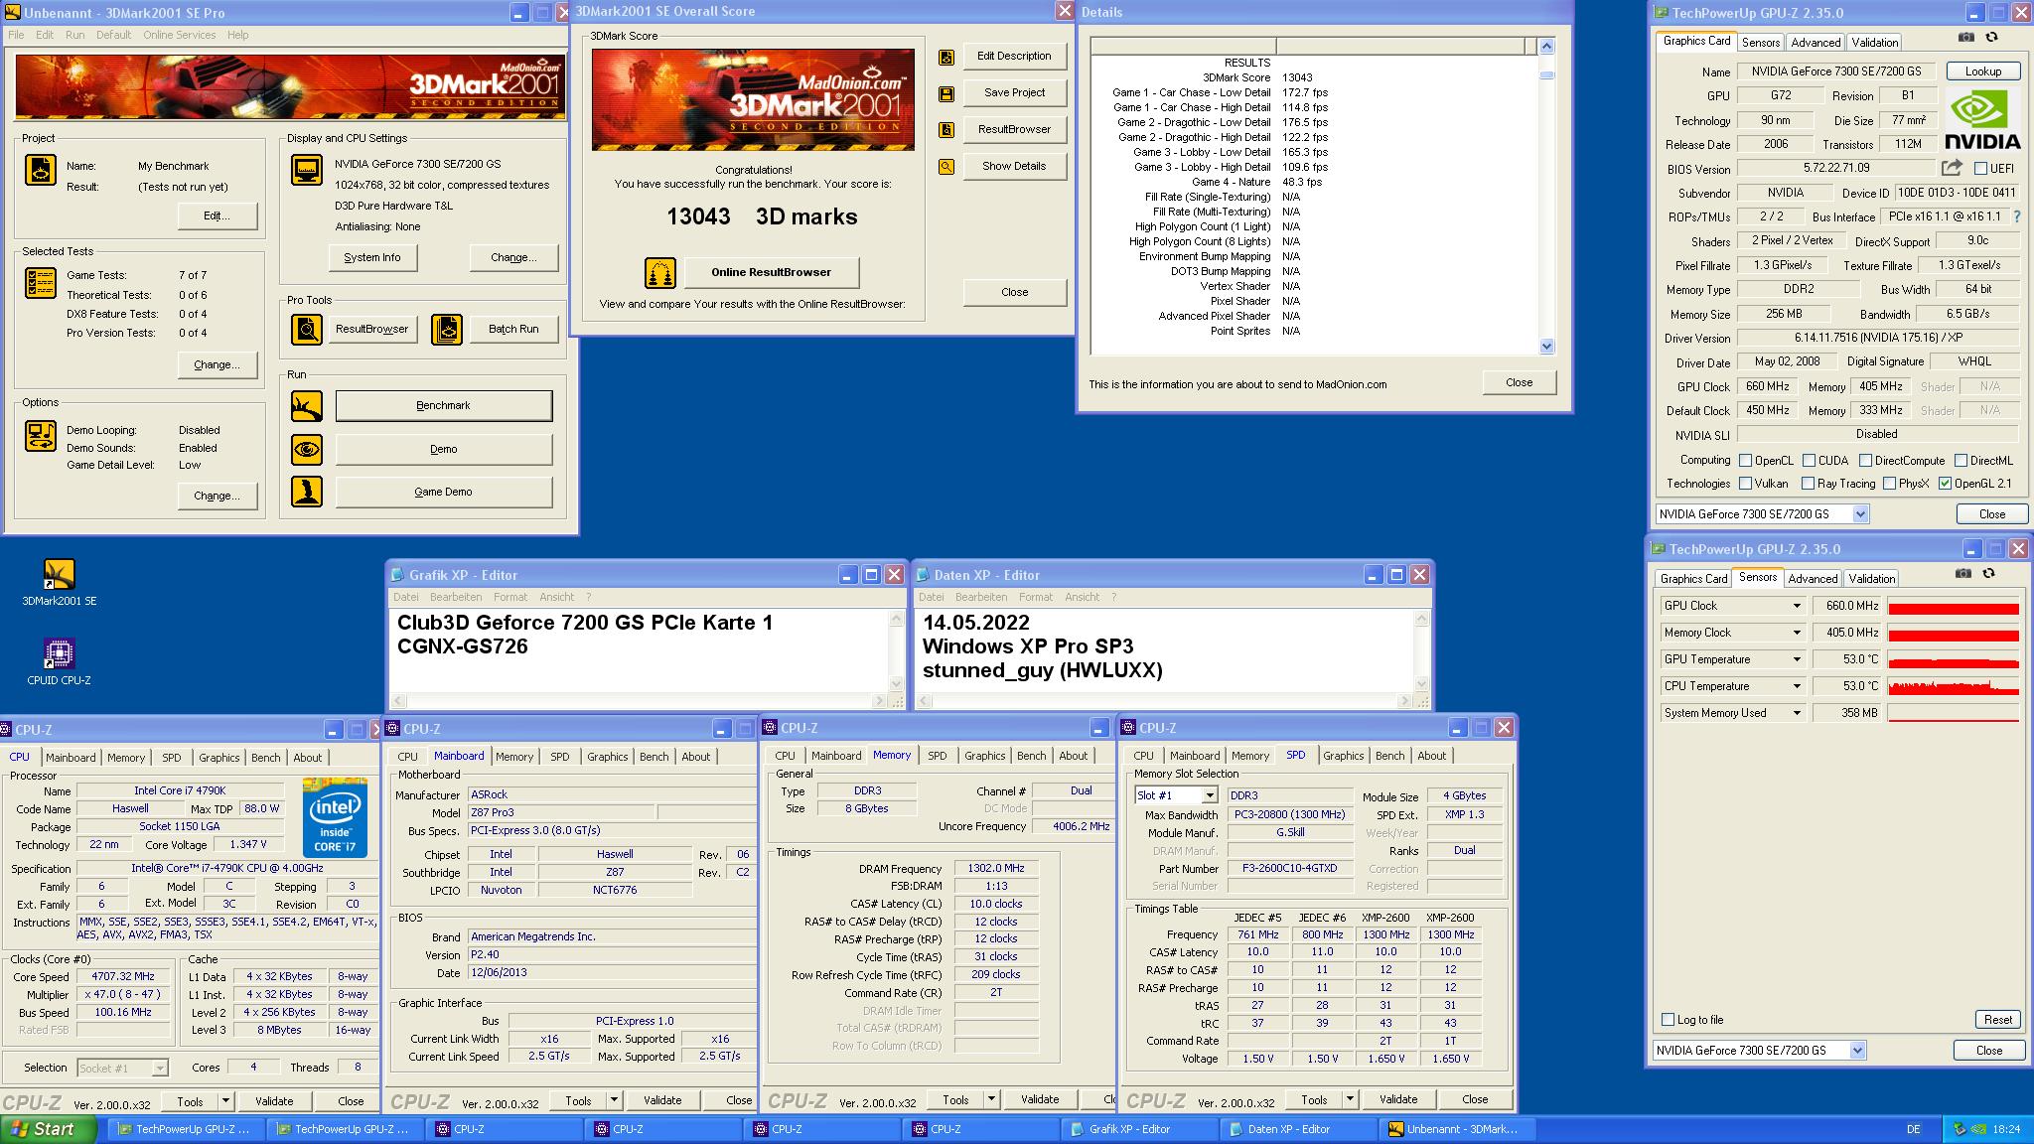Click the CPU Temperature sensor graph
This screenshot has height=1144, width=2034.
pyautogui.click(x=1954, y=686)
